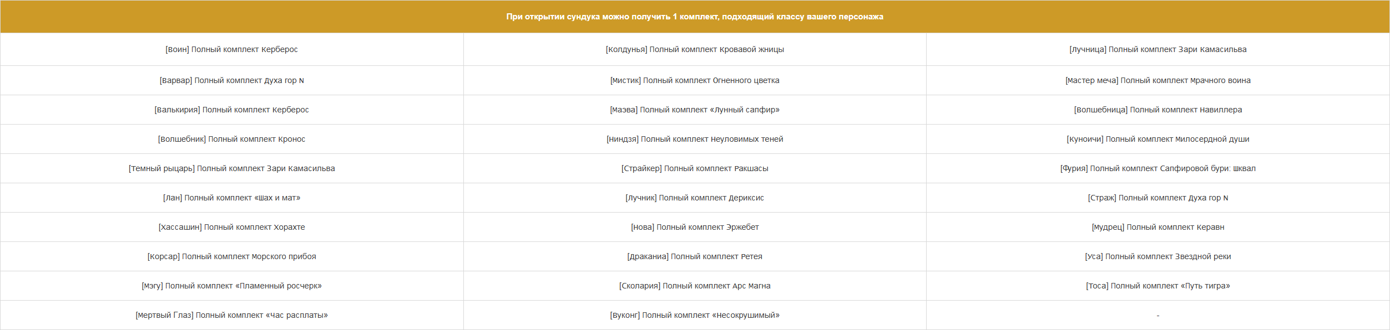1390x330 pixels.
Task: Click the [Маэва] «Лунный сапфир» set entry
Action: (695, 110)
